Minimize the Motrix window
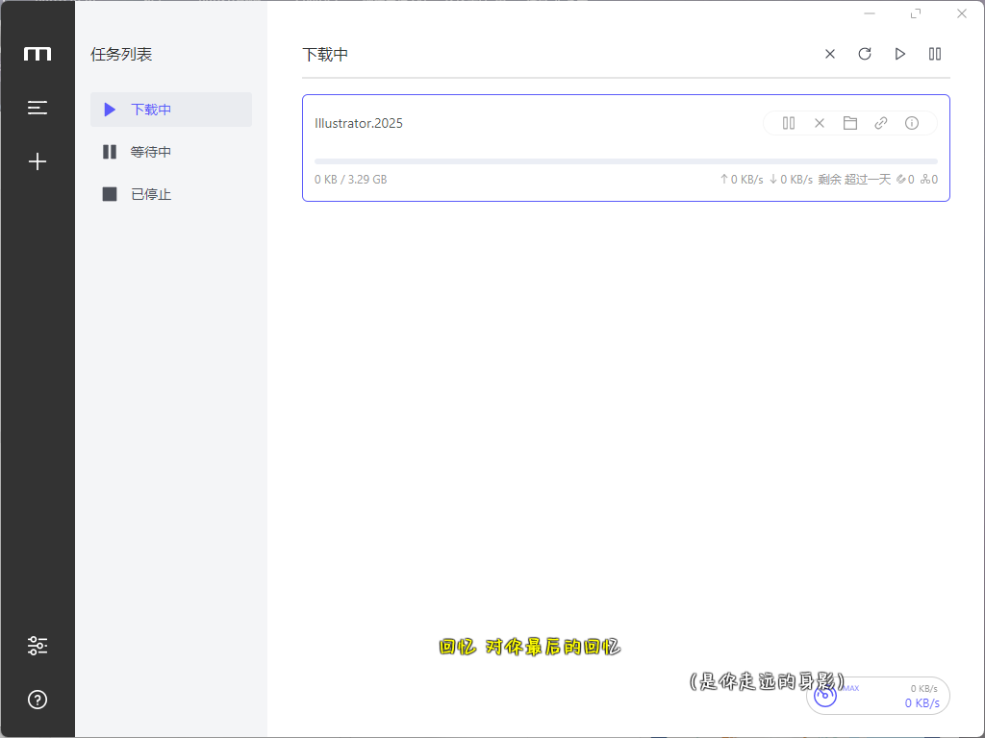The image size is (985, 738). (x=870, y=13)
